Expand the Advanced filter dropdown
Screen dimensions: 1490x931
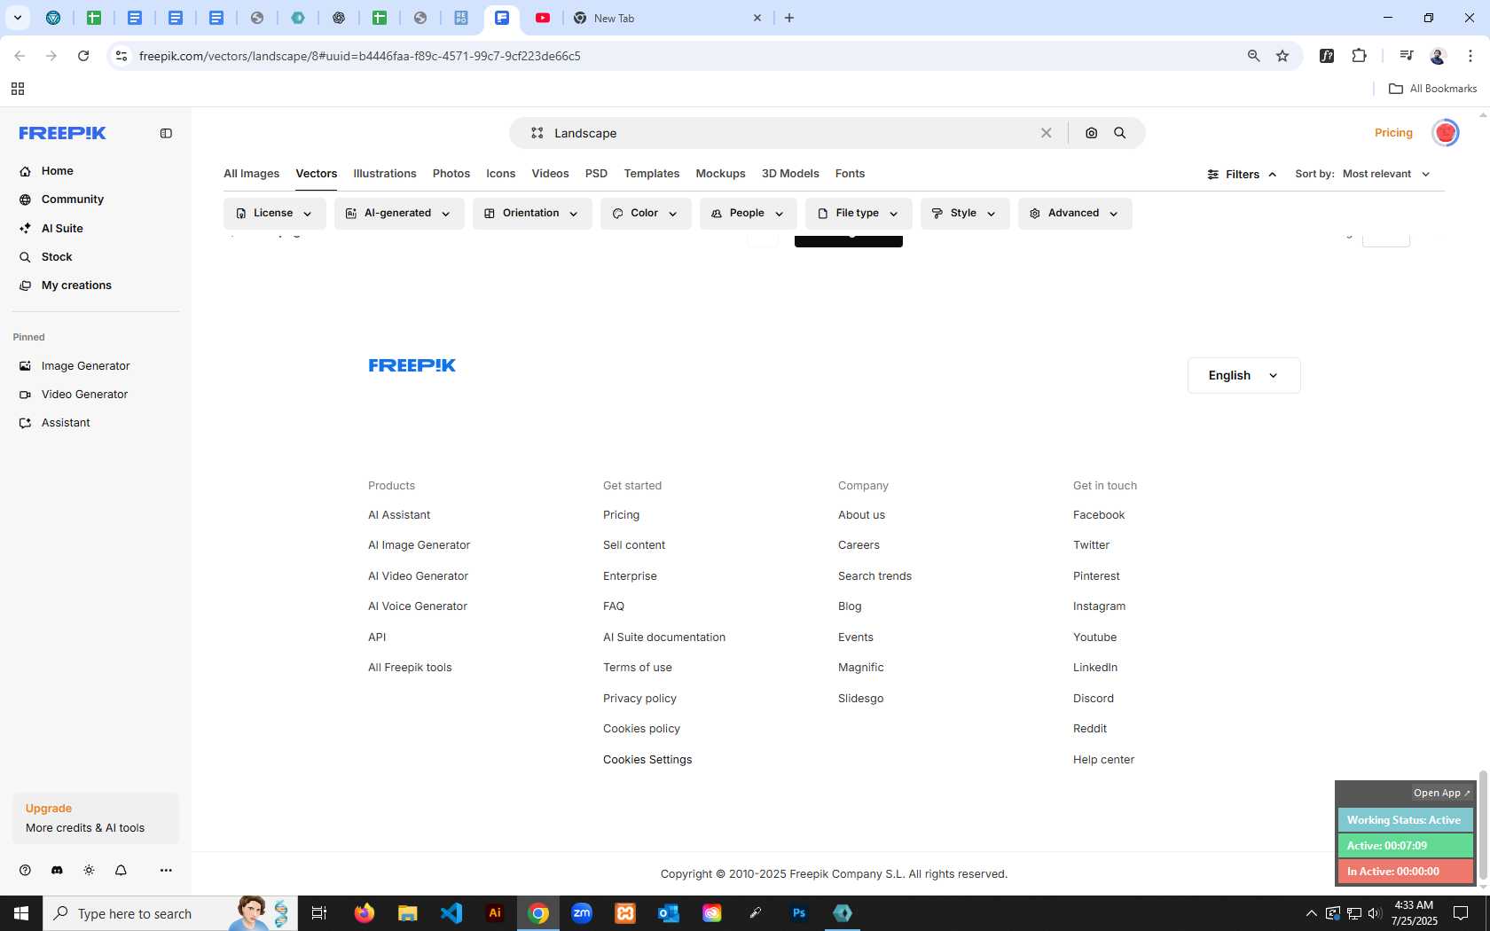1075,214
